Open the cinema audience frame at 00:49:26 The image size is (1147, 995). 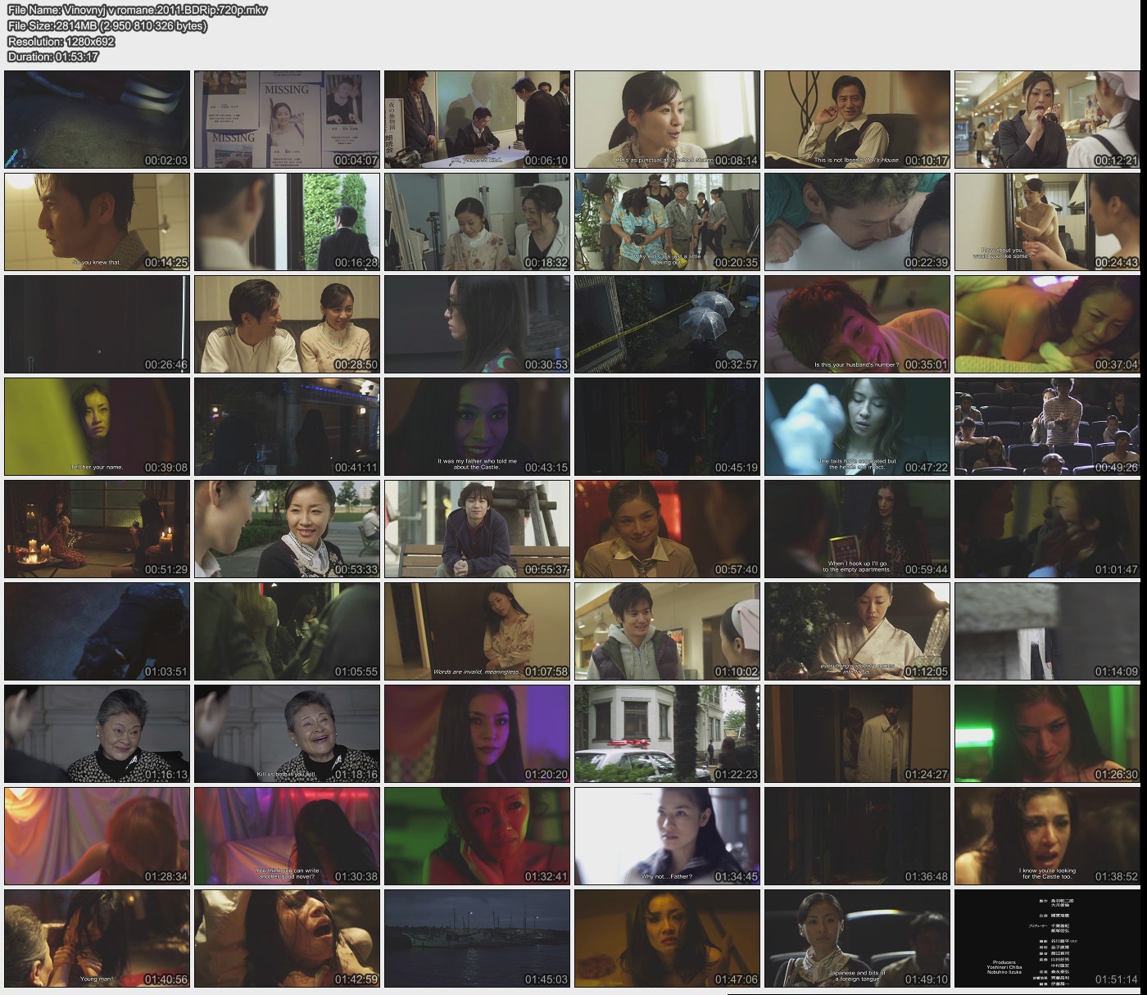tap(1047, 427)
